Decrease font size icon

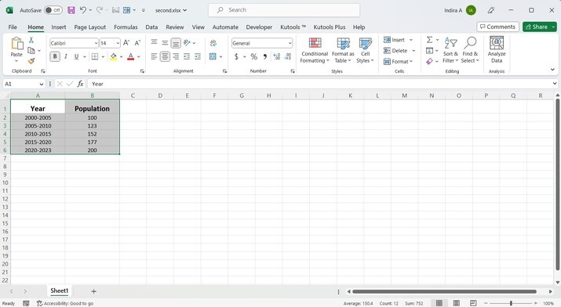(137, 43)
